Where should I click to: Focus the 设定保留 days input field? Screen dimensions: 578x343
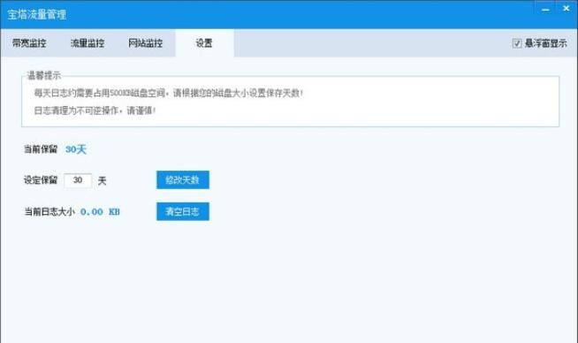pyautogui.click(x=78, y=180)
